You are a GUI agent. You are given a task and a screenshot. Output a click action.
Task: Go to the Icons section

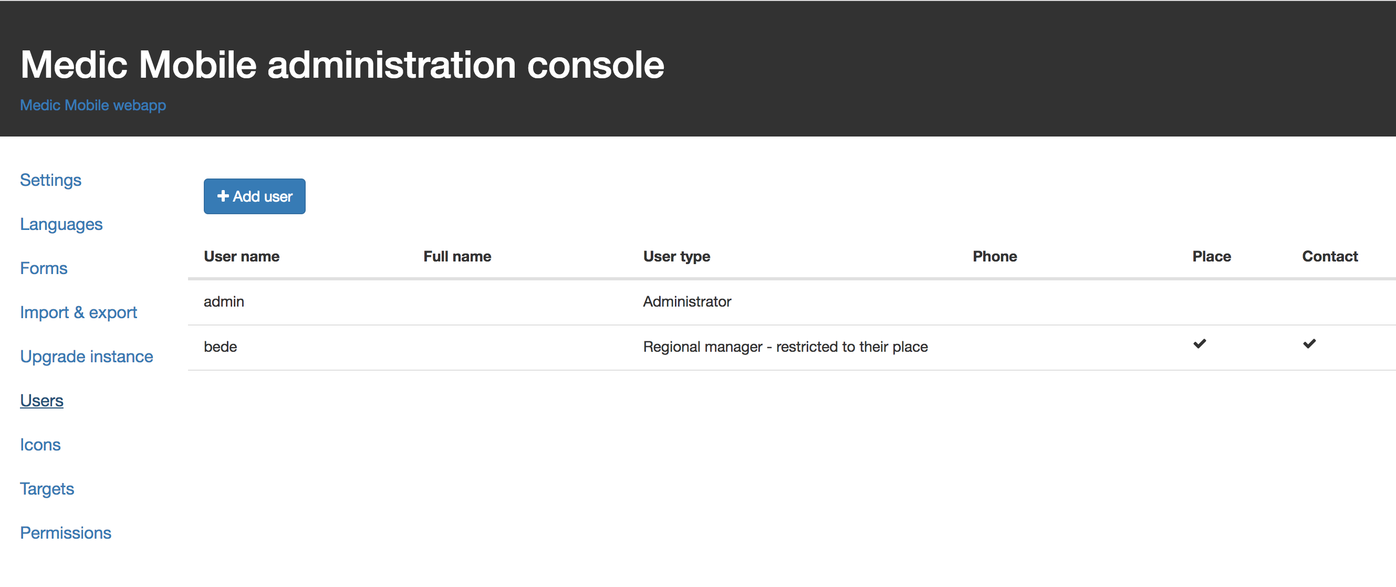pos(40,445)
